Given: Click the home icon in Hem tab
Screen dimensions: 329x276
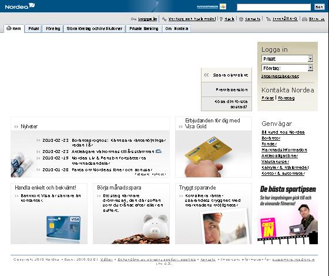Looking at the screenshot, I should tap(9, 28).
